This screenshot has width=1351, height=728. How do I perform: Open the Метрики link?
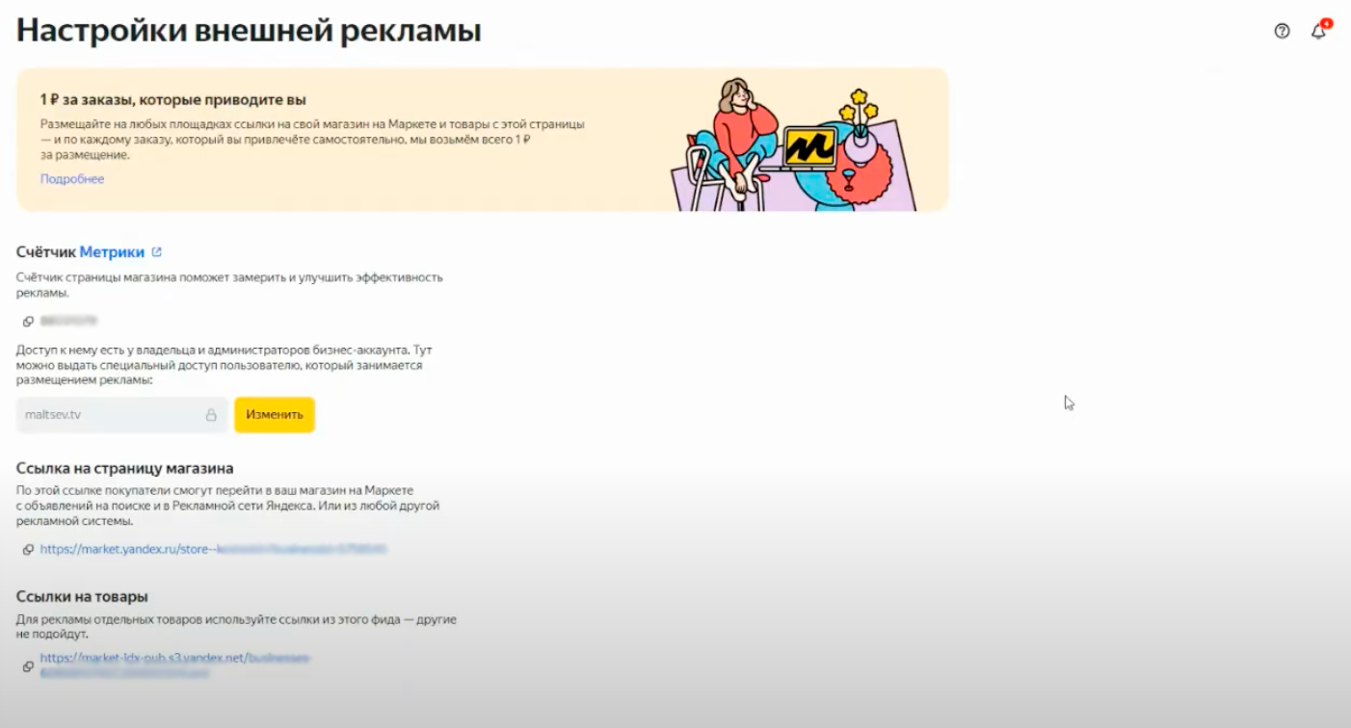[112, 252]
